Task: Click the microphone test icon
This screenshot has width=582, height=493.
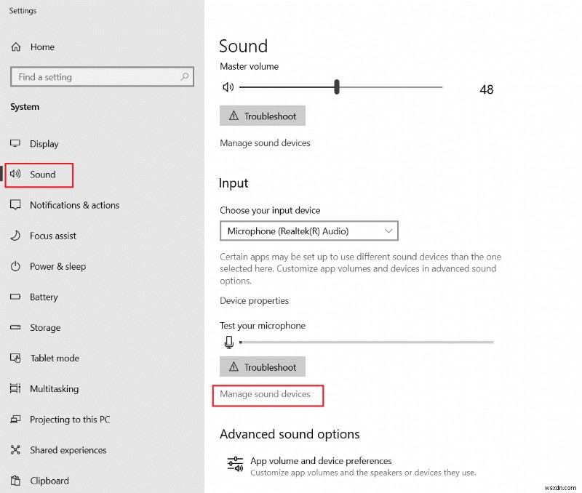Action: click(228, 342)
